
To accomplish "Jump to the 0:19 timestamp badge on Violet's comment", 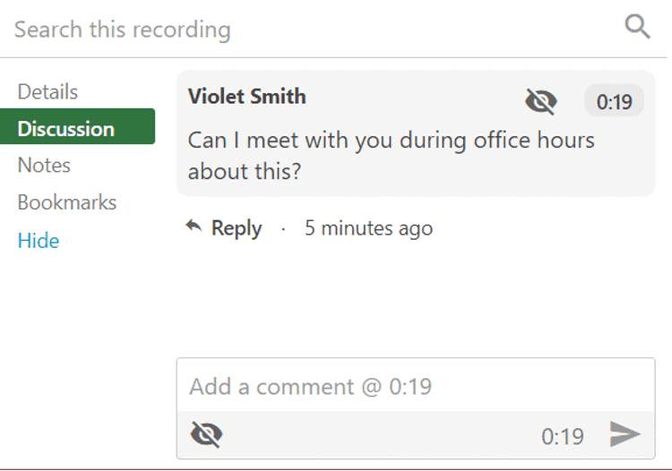I will click(614, 102).
